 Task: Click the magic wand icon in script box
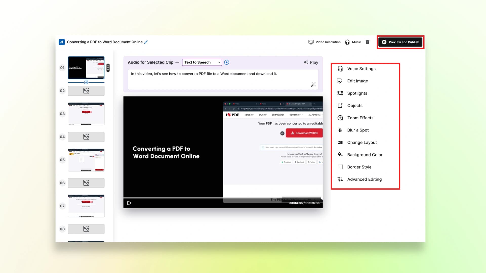pyautogui.click(x=313, y=85)
